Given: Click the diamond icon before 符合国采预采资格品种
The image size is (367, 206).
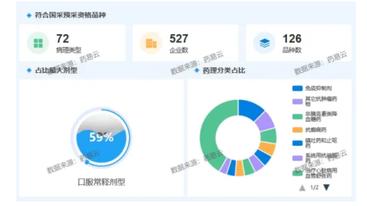Looking at the screenshot, I should pos(29,15).
